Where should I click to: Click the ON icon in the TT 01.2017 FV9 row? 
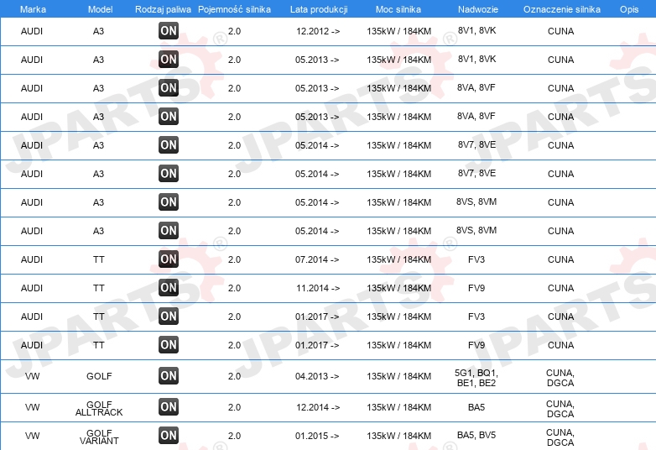click(169, 344)
